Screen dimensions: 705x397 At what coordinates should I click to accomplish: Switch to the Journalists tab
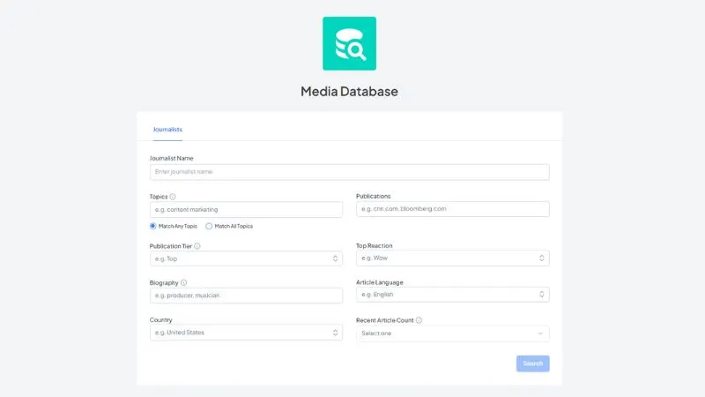click(x=167, y=130)
